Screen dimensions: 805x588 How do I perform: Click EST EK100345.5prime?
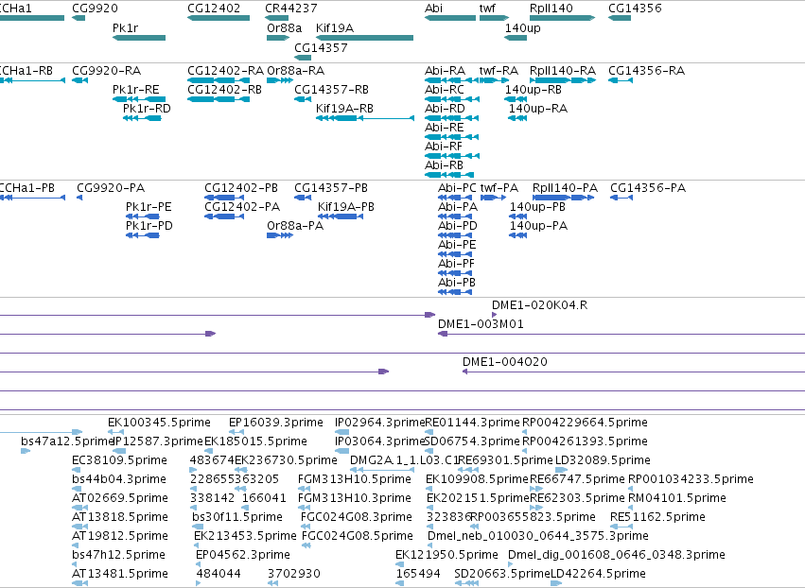click(115, 433)
